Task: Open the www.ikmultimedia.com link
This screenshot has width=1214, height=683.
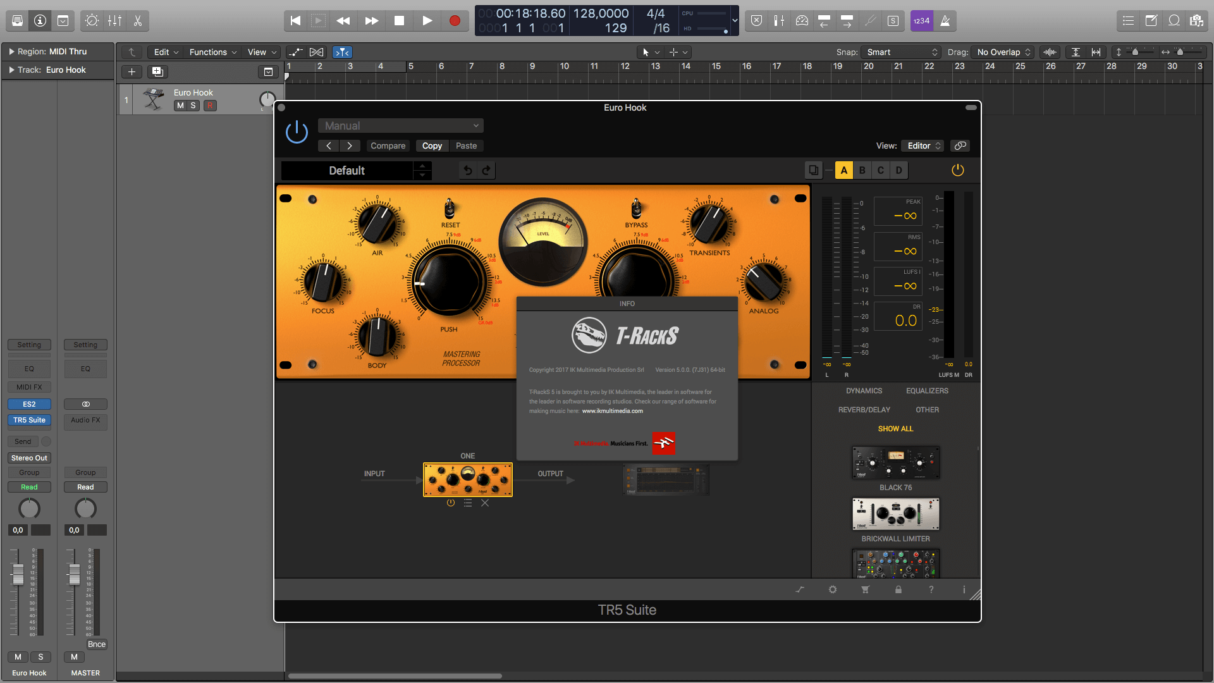Action: click(612, 411)
